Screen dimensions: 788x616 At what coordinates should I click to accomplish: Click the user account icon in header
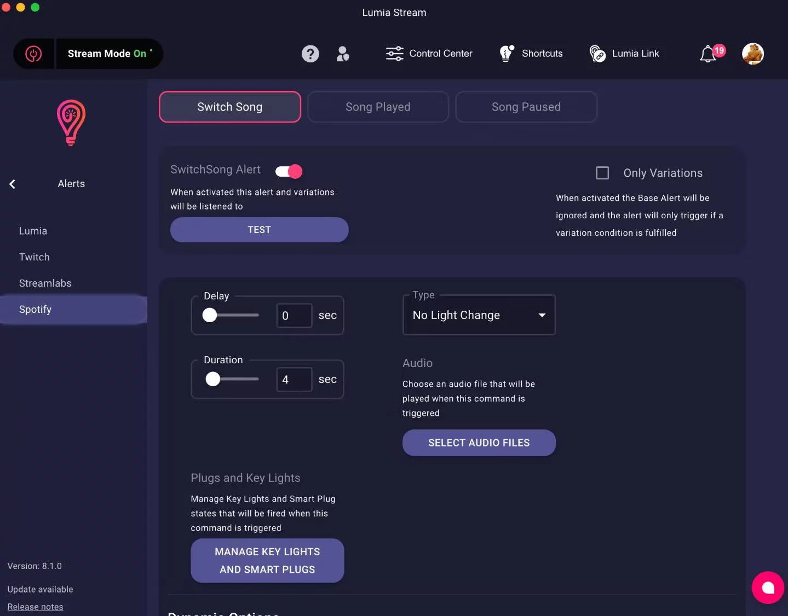(x=343, y=54)
